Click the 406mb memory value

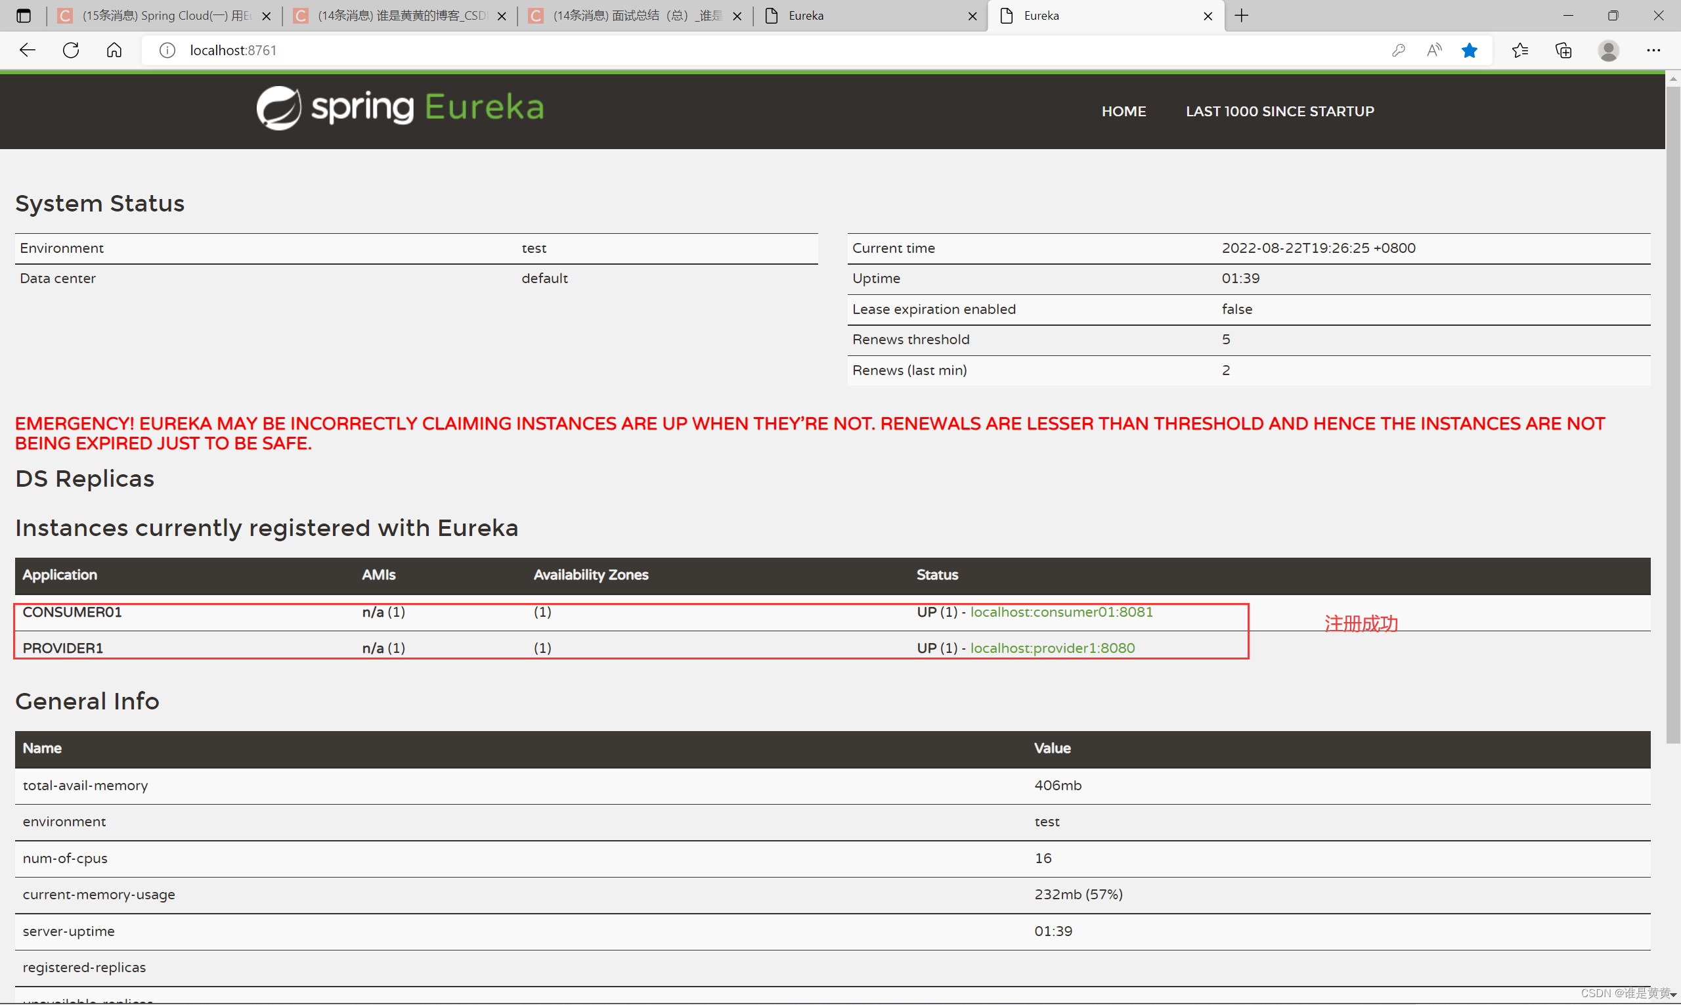tap(1057, 785)
